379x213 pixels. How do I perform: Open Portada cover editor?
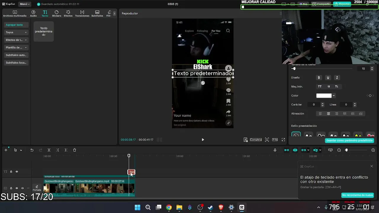37,188
